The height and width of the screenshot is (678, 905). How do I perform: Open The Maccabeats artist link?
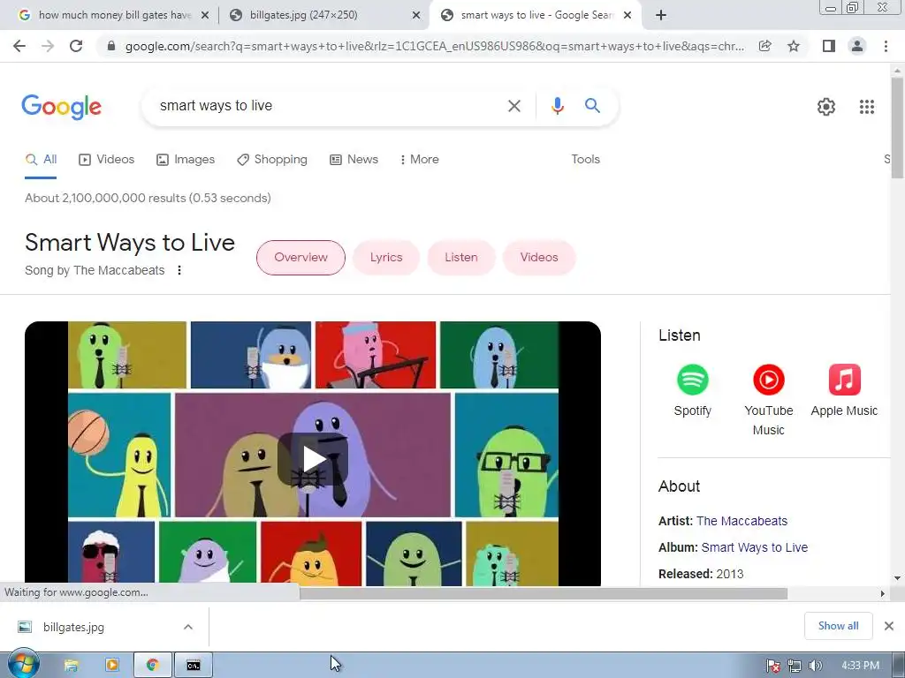coord(741,521)
